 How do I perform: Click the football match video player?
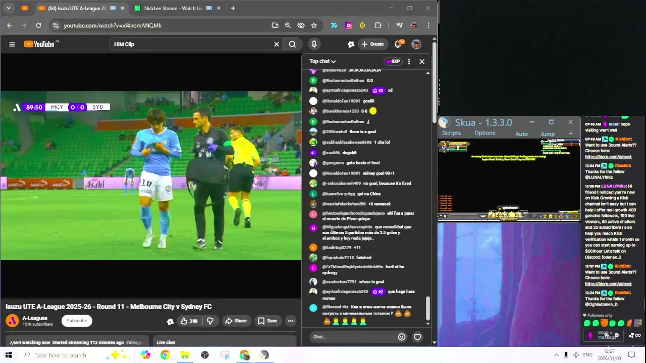click(x=151, y=175)
